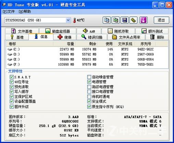Click the copy screenshot to clipboard icon

(x=115, y=20)
